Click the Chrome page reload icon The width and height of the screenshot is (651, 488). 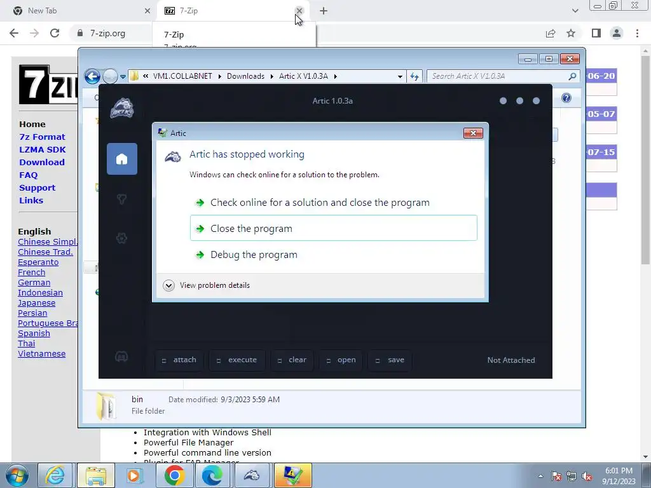pos(55,33)
